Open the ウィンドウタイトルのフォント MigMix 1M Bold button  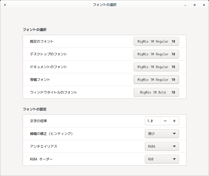(x=156, y=92)
